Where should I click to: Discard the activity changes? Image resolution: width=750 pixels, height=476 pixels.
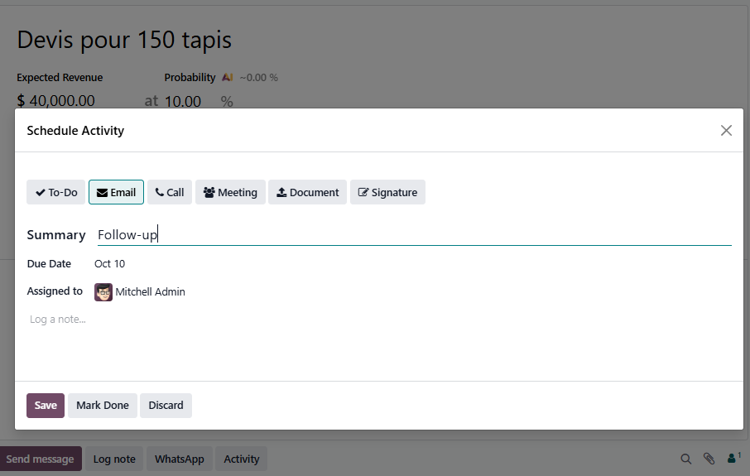166,406
